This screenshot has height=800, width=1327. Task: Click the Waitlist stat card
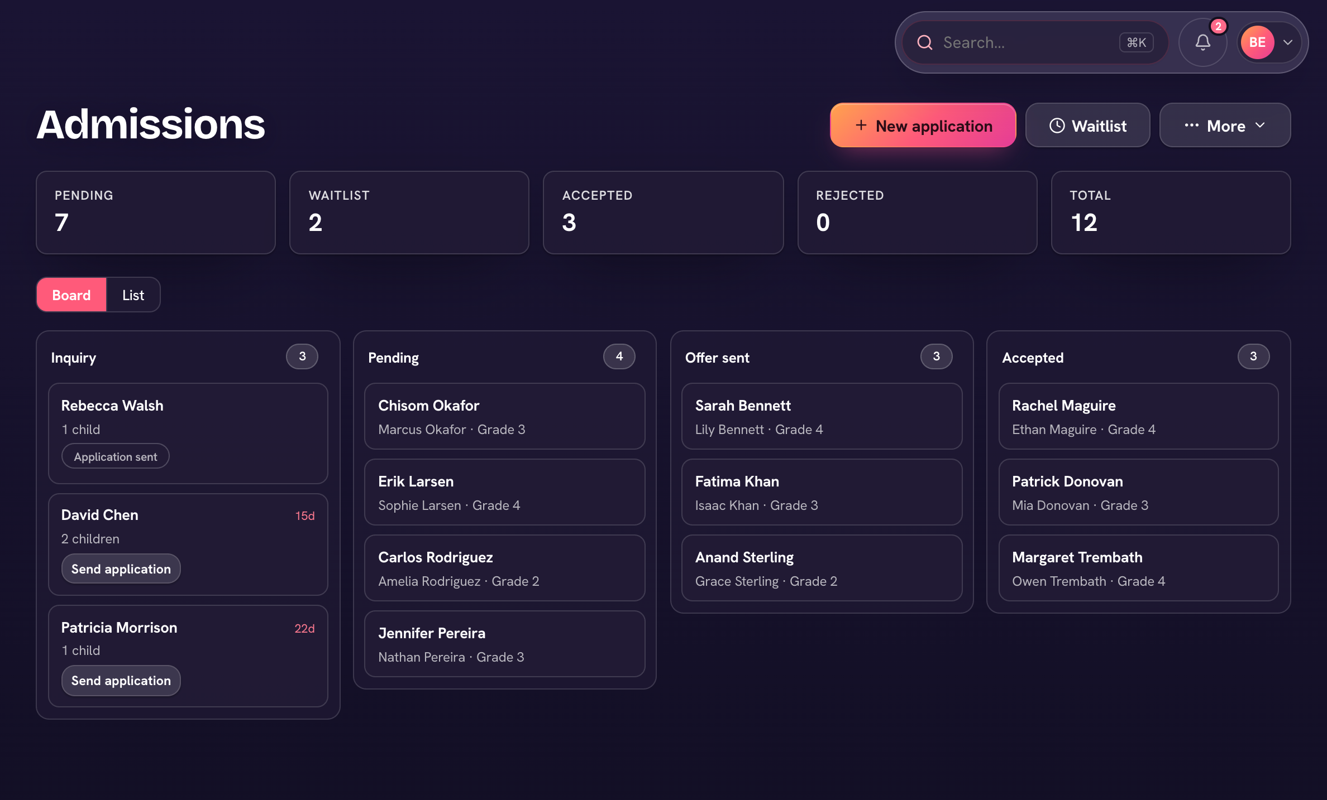point(409,213)
